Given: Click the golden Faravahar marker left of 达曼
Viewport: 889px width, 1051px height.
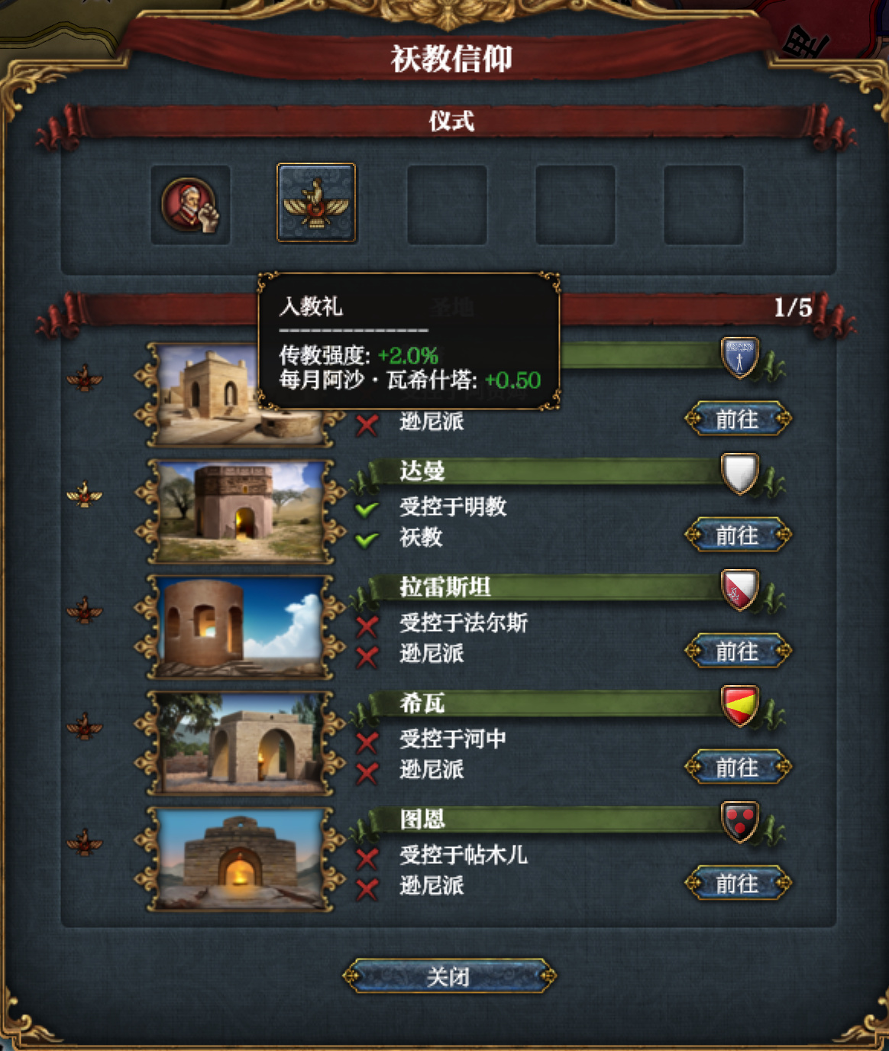Looking at the screenshot, I should pos(84,495).
